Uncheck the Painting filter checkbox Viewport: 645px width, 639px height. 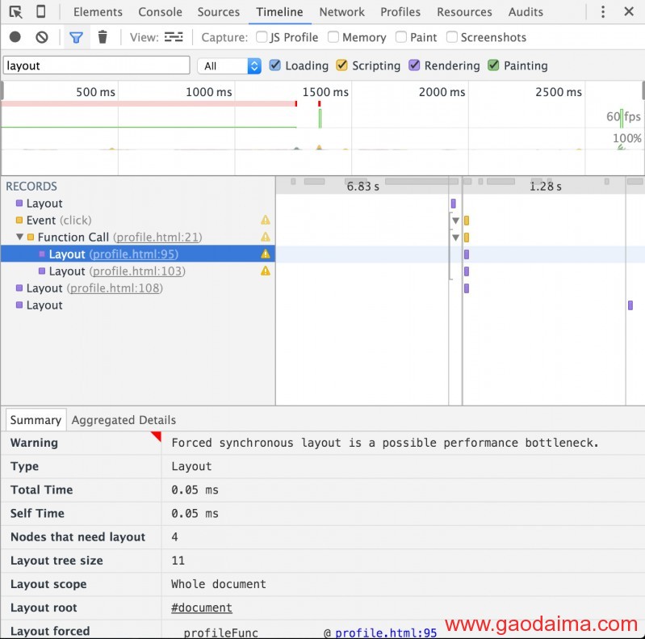(x=493, y=65)
